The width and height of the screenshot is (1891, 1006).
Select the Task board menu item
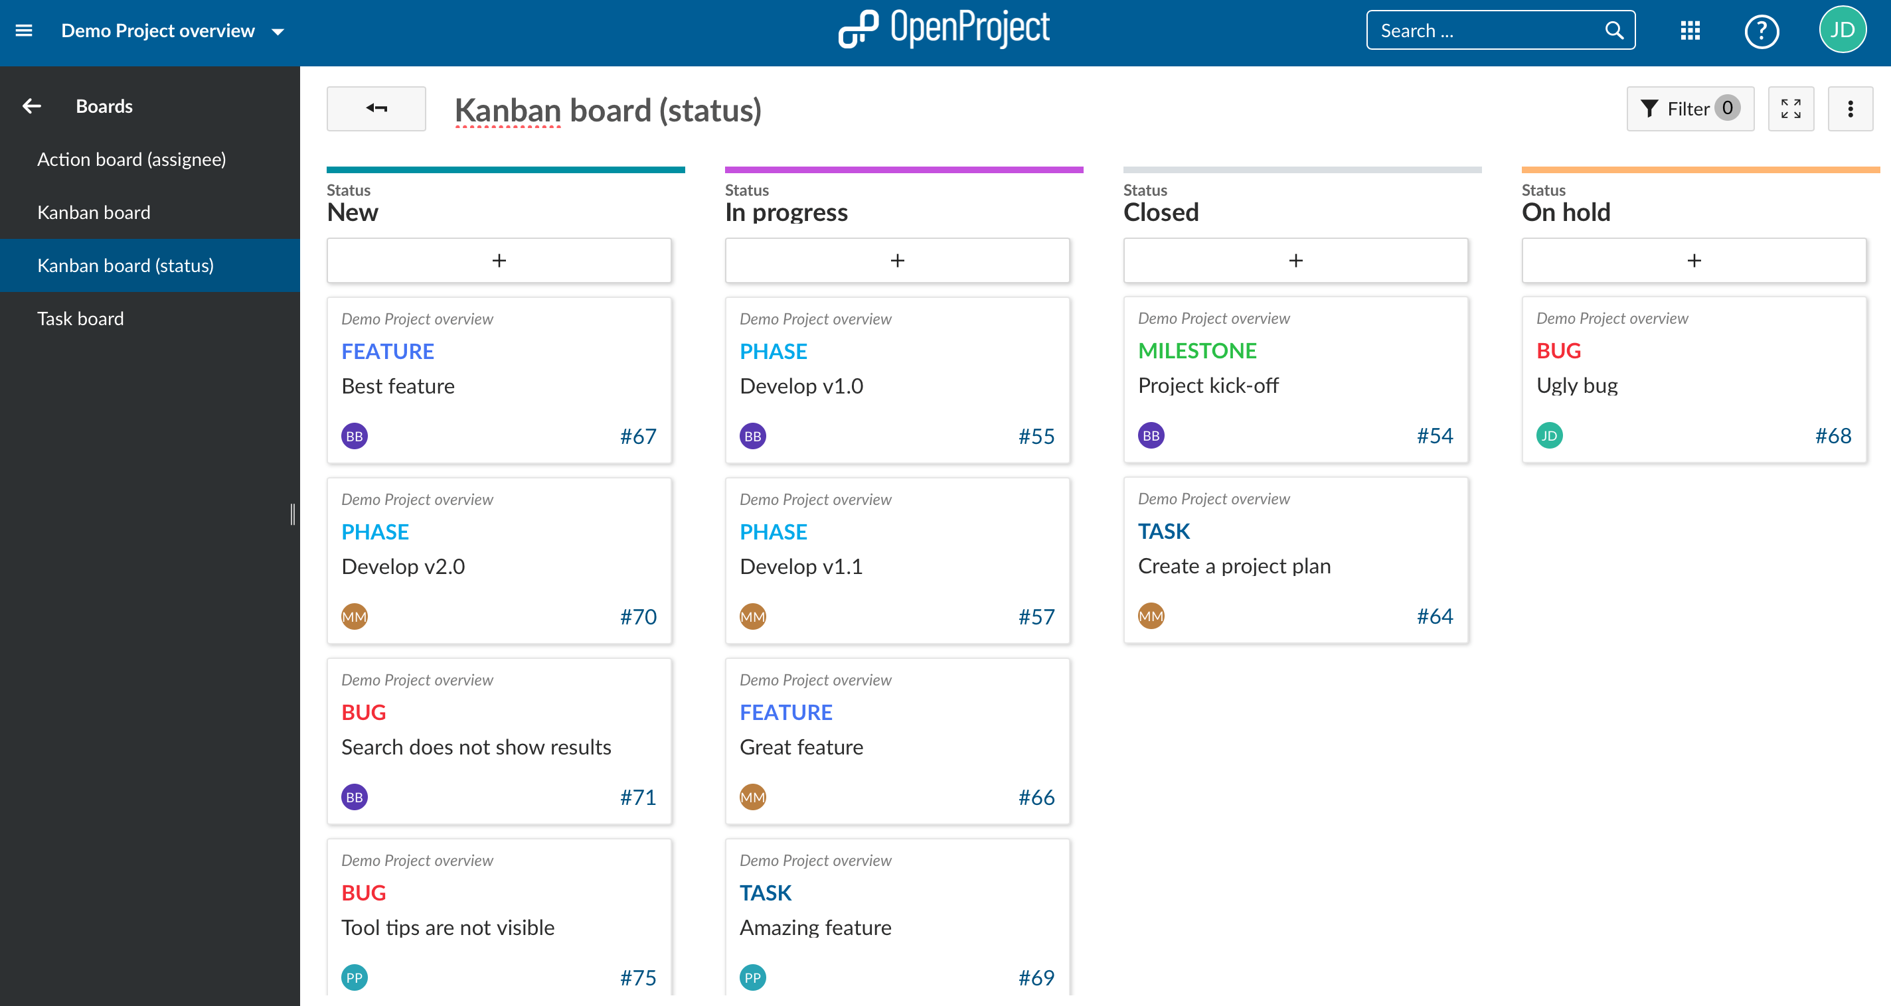[79, 317]
